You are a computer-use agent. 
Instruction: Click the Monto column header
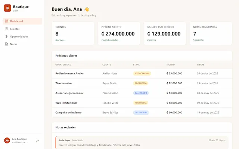[171, 64]
